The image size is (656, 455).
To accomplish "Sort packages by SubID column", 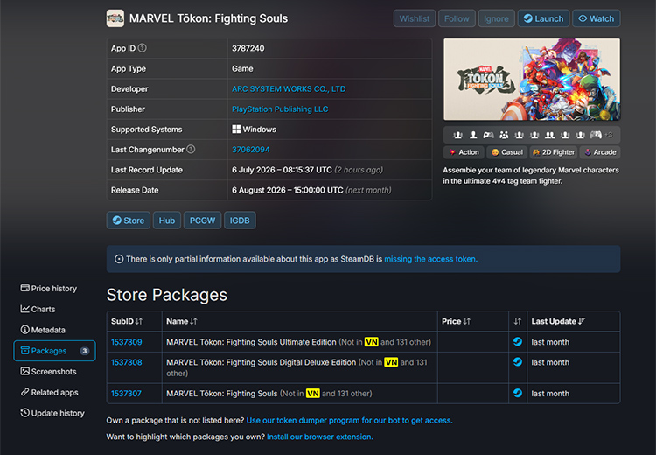I will (127, 321).
